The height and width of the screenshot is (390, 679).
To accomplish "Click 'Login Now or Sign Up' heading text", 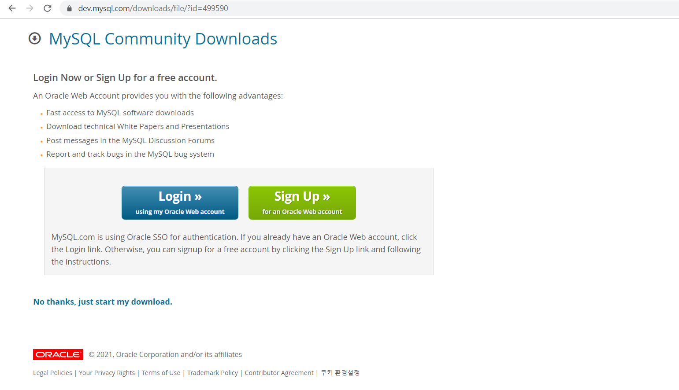I will [125, 78].
